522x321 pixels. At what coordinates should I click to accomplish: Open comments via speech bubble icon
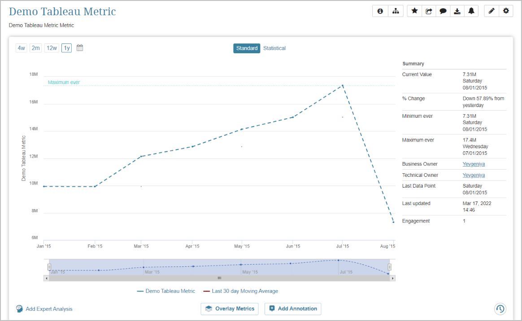click(443, 11)
